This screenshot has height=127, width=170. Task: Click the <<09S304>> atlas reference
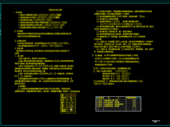121,71
